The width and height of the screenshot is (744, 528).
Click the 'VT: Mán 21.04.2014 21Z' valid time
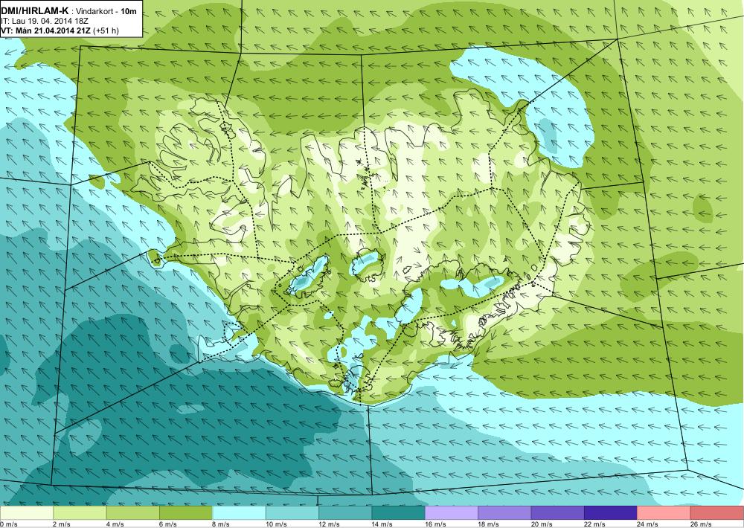pyautogui.click(x=46, y=30)
